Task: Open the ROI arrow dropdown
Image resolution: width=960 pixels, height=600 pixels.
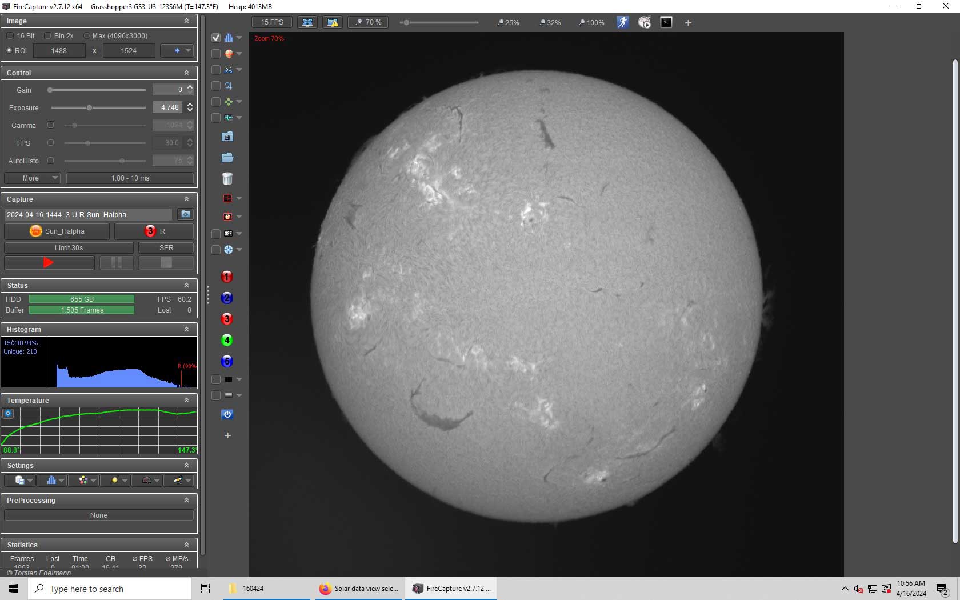Action: [177, 51]
